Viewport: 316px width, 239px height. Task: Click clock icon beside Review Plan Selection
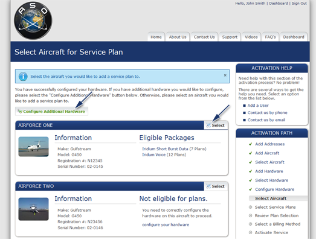coord(251,215)
